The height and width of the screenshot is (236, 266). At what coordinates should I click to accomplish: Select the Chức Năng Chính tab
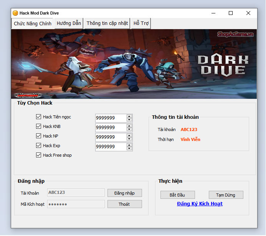[x=33, y=23]
